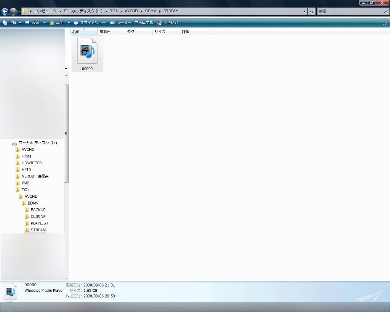Click the Forward navigation arrow
Viewport: 390px width, 312px height.
point(13,11)
